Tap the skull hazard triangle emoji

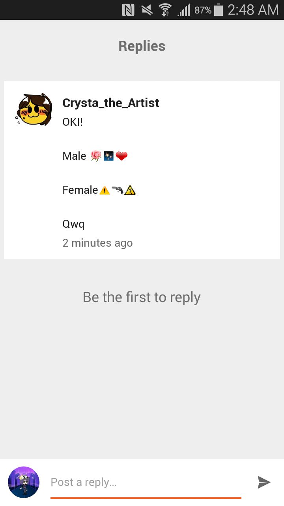pos(130,190)
